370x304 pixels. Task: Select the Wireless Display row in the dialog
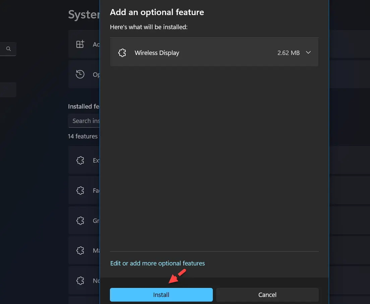click(x=214, y=53)
